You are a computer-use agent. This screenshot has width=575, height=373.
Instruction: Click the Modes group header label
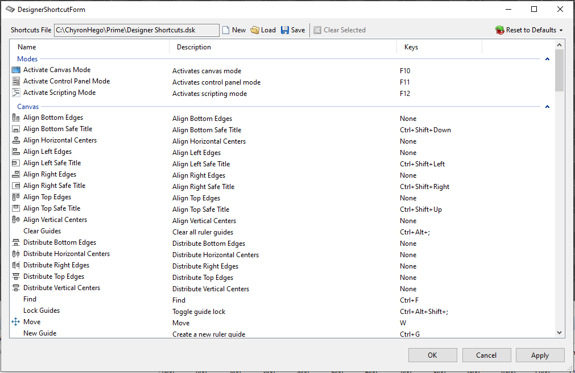click(x=27, y=59)
